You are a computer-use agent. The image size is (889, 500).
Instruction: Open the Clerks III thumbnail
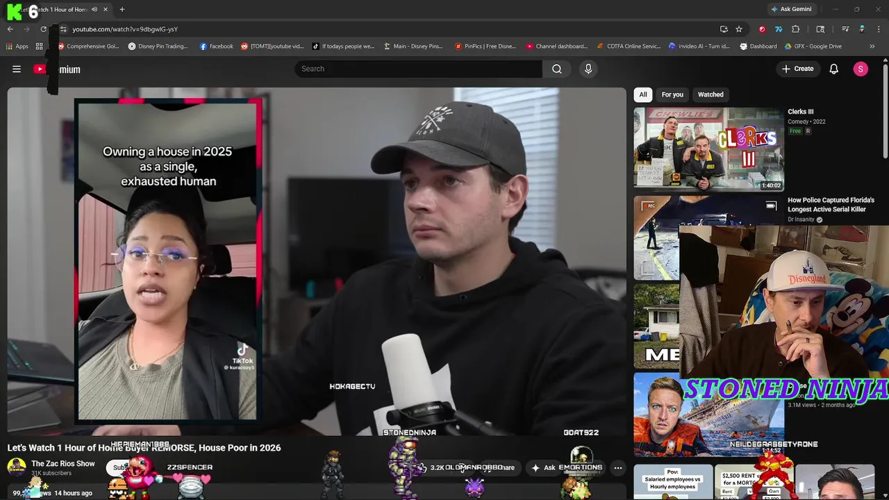[708, 149]
